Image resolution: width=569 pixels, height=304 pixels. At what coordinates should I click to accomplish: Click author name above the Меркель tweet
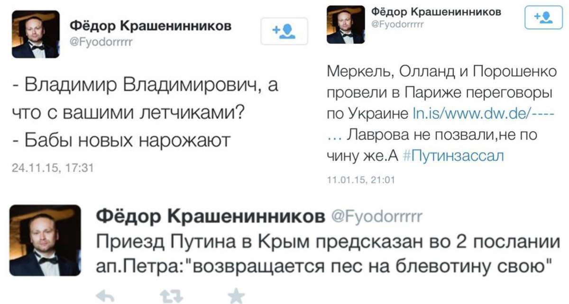(435, 12)
